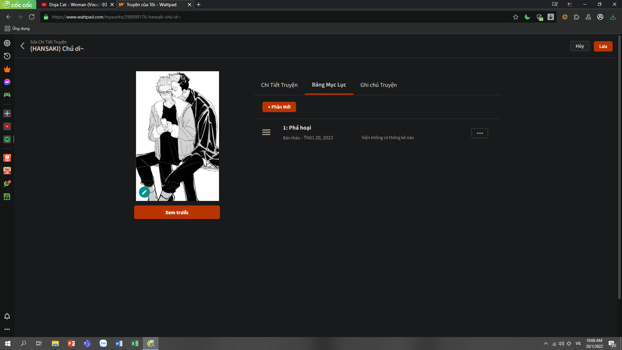This screenshot has height=350, width=622.
Task: Open the extensions puzzle icon
Action: tap(577, 17)
